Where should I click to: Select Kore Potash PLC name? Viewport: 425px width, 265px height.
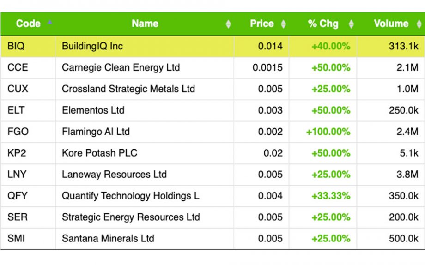tap(99, 153)
